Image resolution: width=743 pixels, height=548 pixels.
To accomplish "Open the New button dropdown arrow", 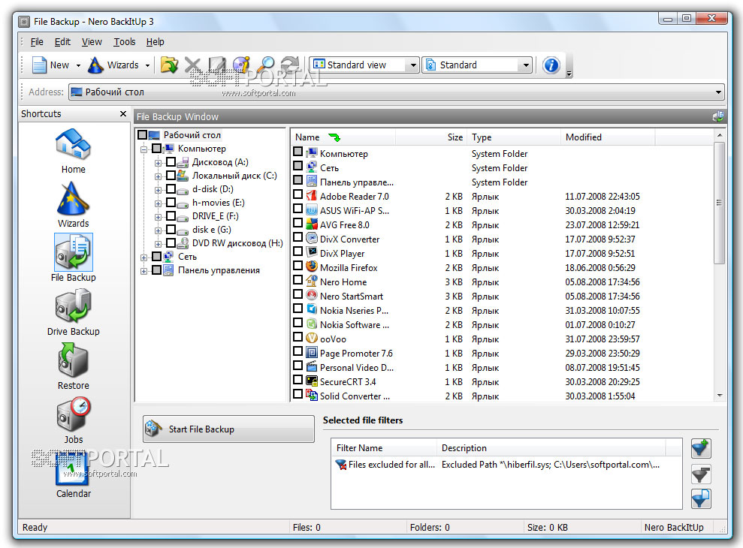I will pyautogui.click(x=78, y=65).
